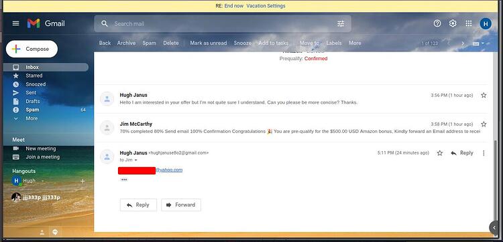Open the Google apps grid icon
503x242 pixels.
[468, 23]
